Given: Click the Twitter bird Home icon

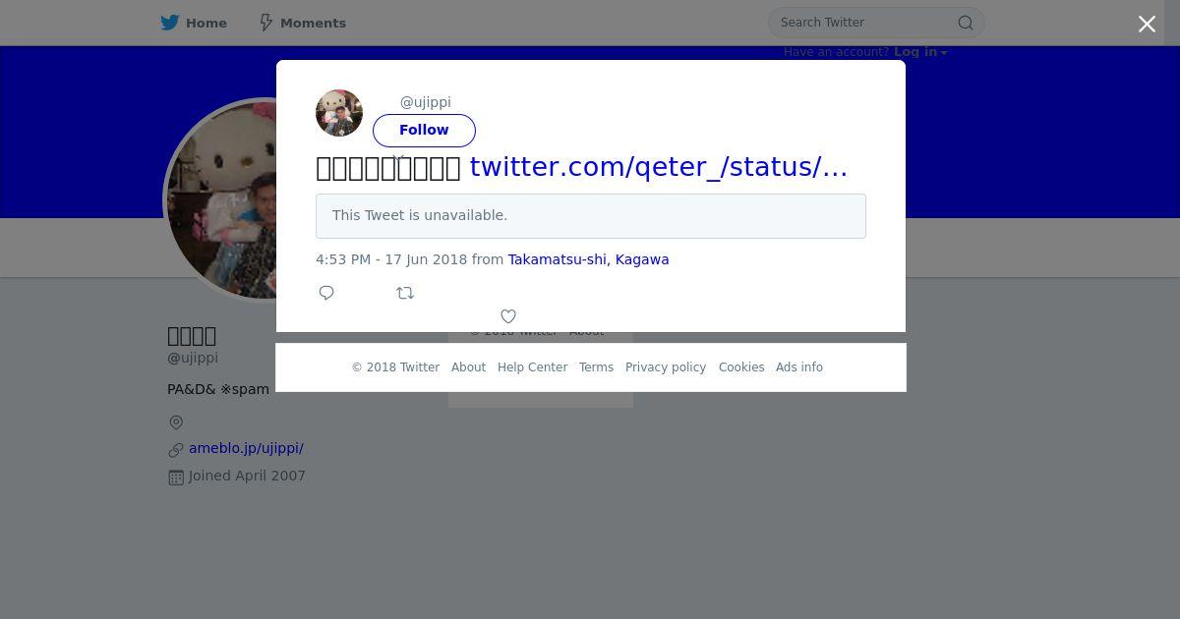Looking at the screenshot, I should pos(170,23).
